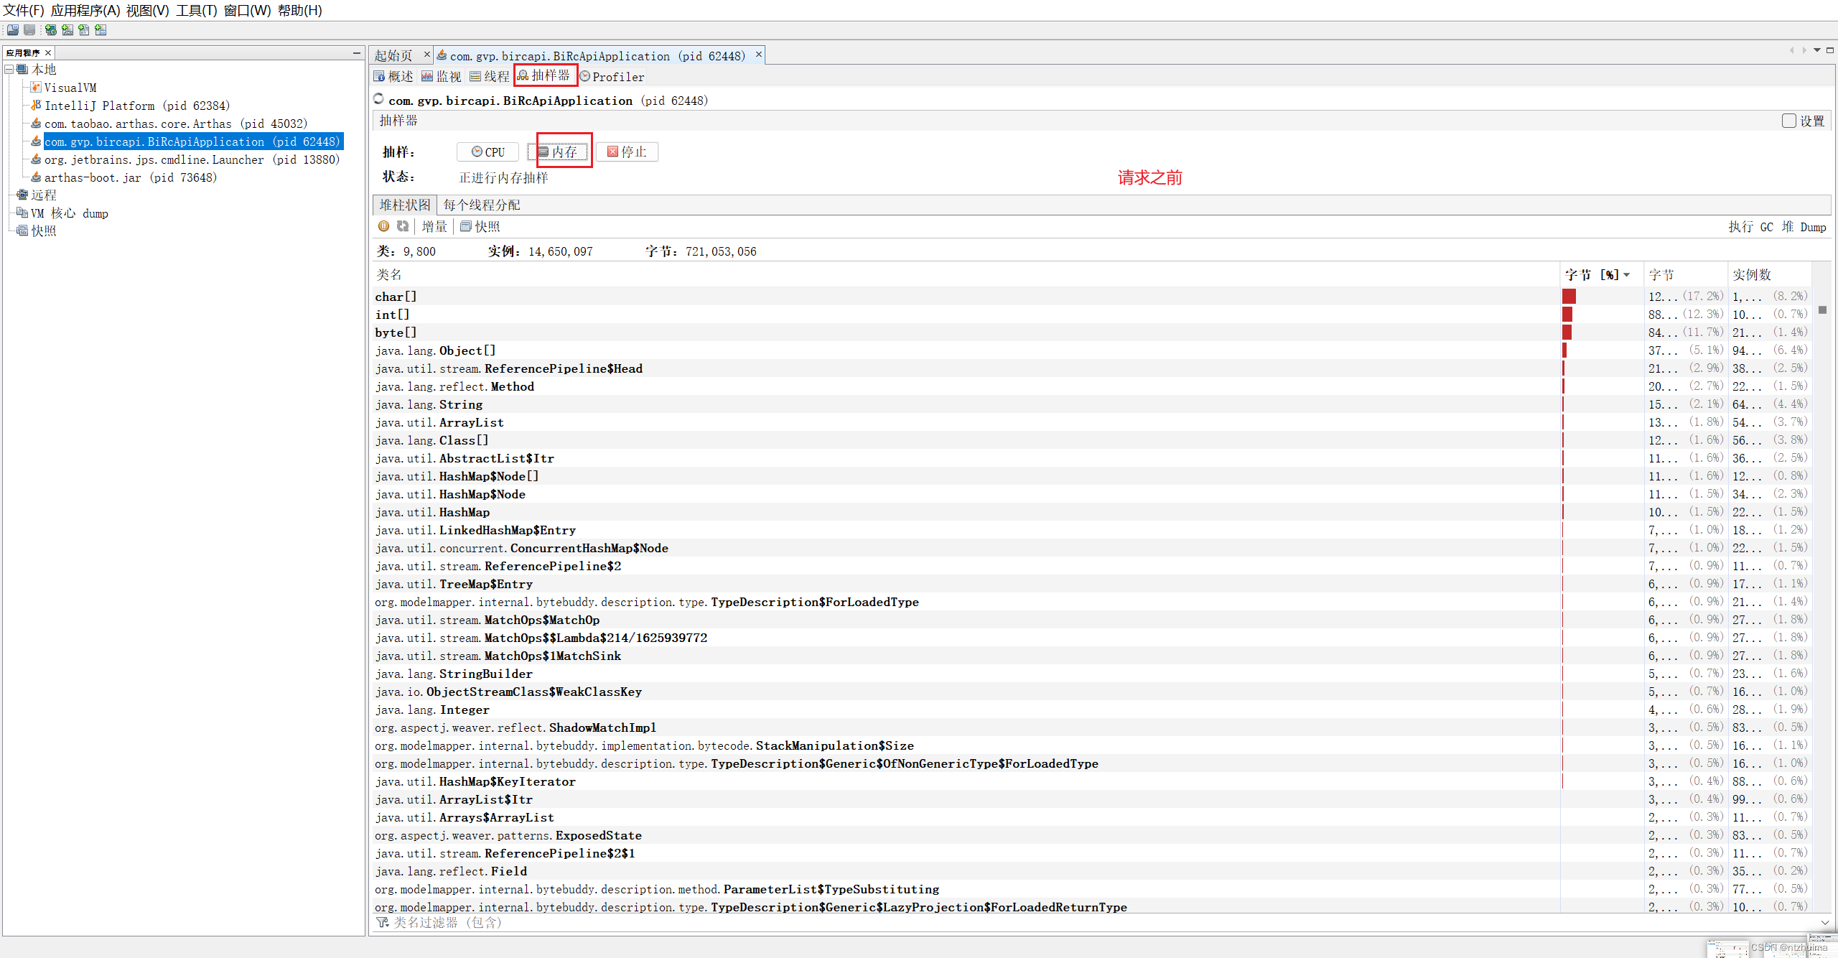The height and width of the screenshot is (958, 1838).
Task: Click the class table vertical scrollbar thumb
Action: [x=1822, y=310]
